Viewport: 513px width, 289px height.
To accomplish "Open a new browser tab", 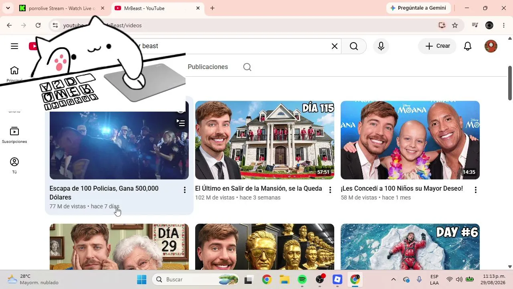I will [212, 8].
